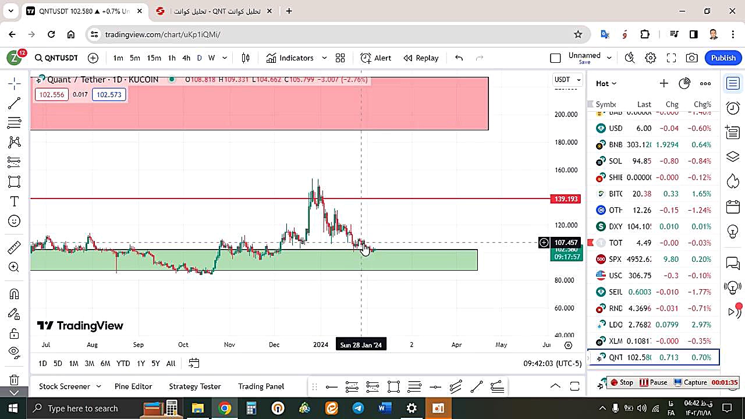Open Telegram from the taskbar

(x=358, y=408)
